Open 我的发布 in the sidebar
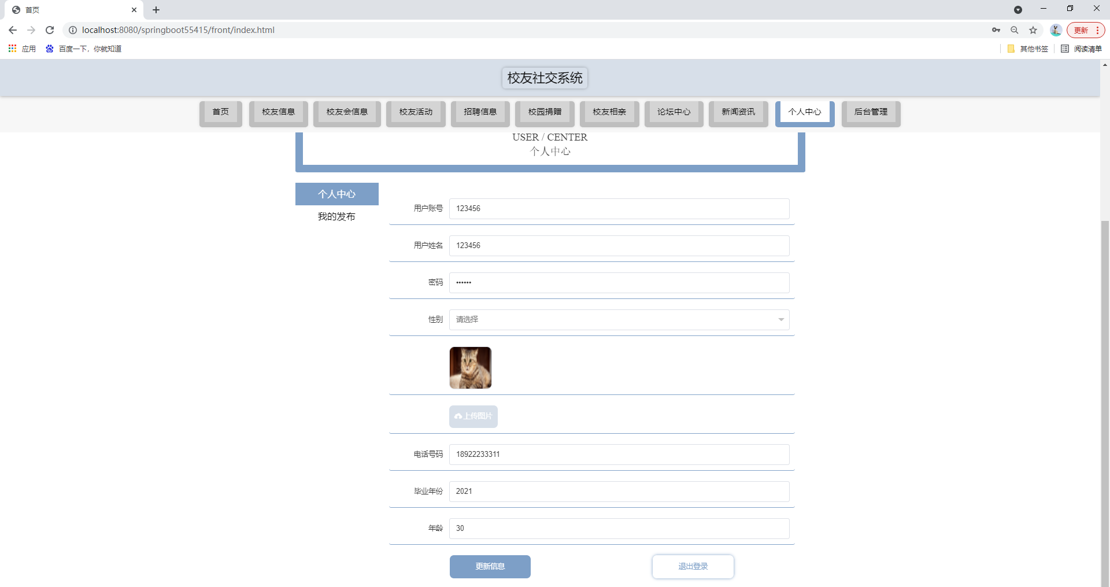 pyautogui.click(x=336, y=217)
